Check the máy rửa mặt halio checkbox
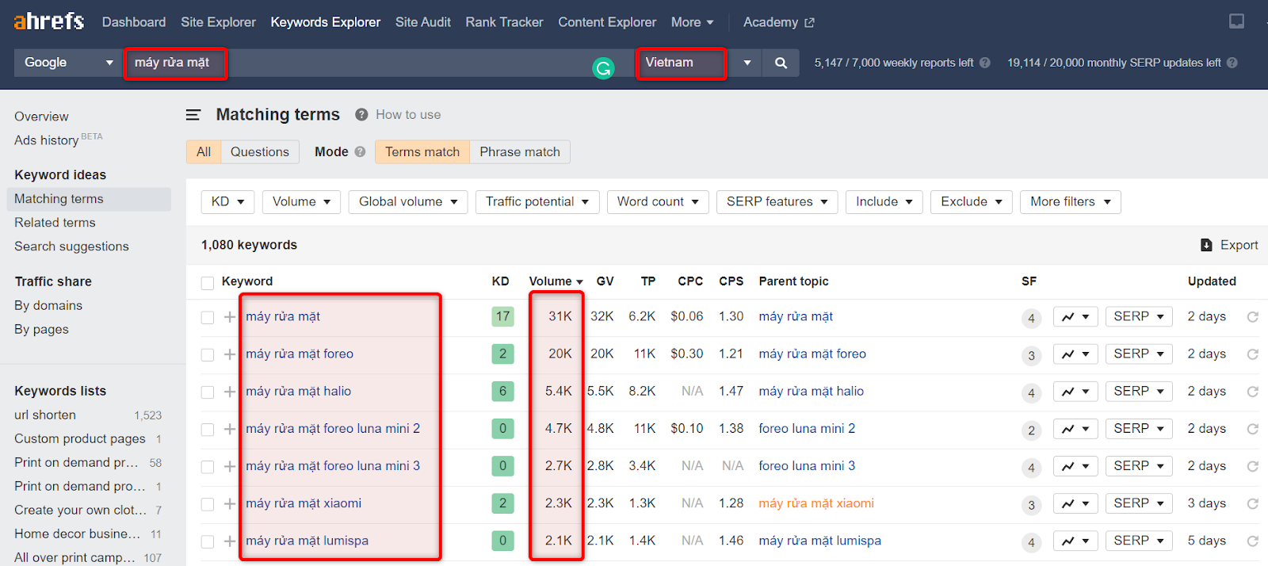Image resolution: width=1268 pixels, height=566 pixels. 208,392
